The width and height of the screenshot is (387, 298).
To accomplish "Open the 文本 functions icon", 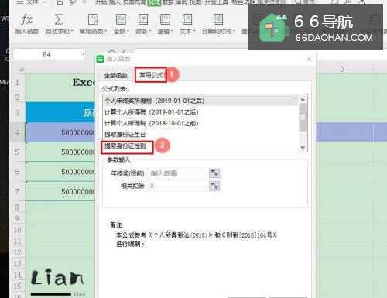I will pyautogui.click(x=187, y=19).
